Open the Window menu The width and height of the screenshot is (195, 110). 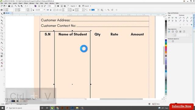(52, 3)
